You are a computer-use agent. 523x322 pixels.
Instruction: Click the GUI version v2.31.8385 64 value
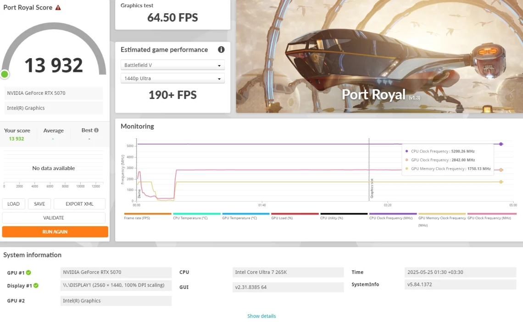288,287
